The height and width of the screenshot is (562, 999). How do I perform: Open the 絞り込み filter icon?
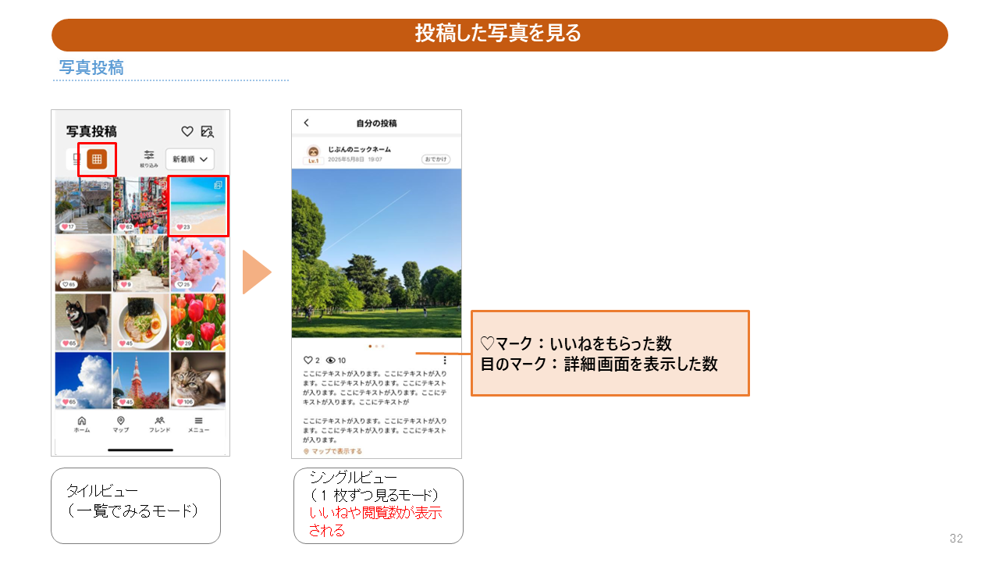[x=149, y=158]
